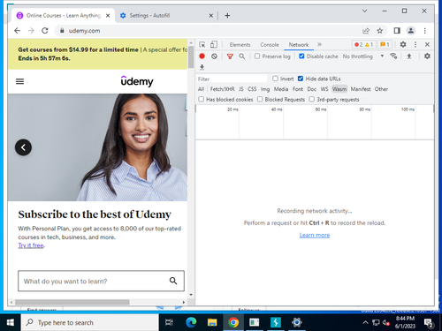Viewport: 442px width, 331px height.
Task: Toggle the browser side panel icon
Action: [397, 31]
